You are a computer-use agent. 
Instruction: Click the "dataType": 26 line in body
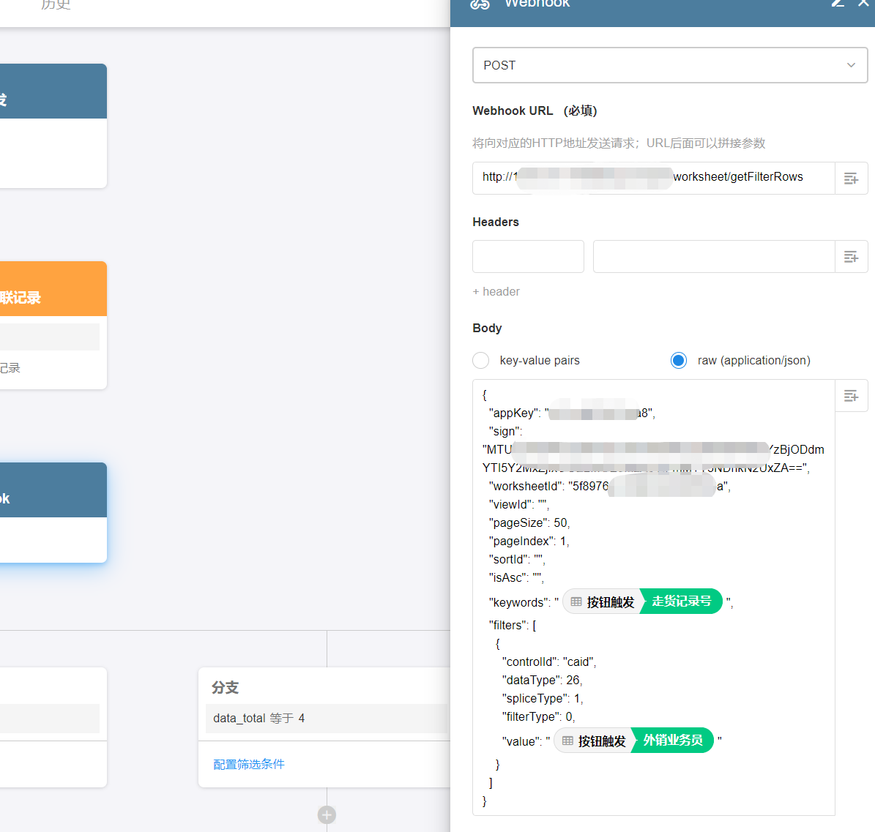(x=542, y=680)
